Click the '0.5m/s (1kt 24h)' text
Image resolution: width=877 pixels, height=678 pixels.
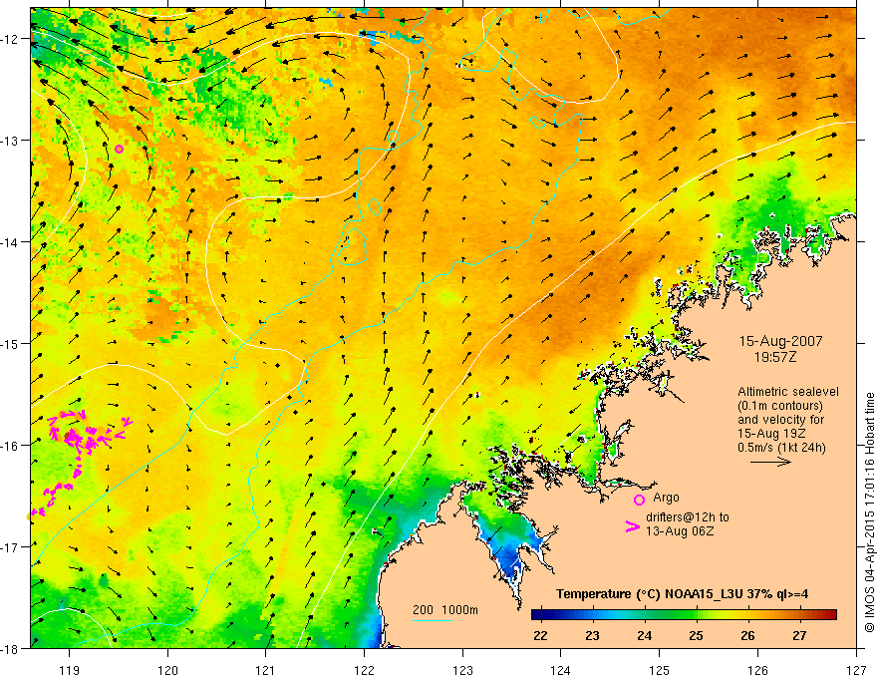pos(782,448)
